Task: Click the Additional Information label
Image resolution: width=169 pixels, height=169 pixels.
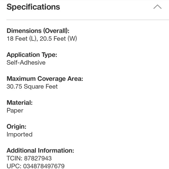Action: tap(40, 150)
